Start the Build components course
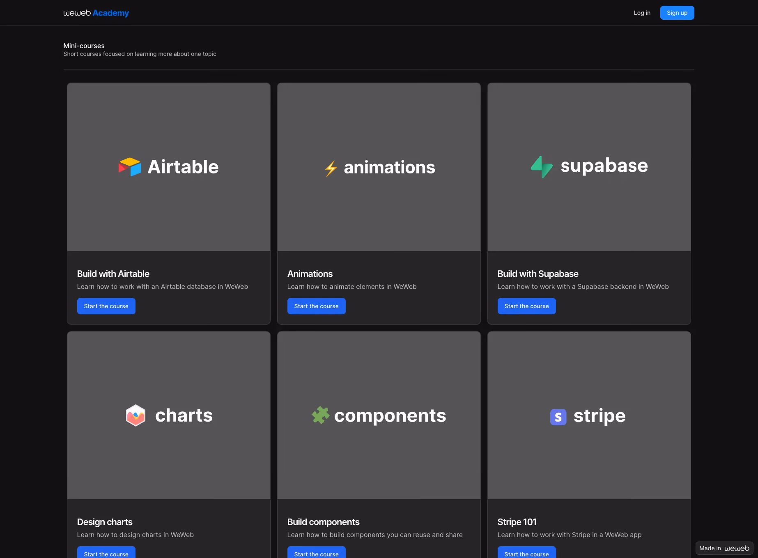 pyautogui.click(x=317, y=552)
